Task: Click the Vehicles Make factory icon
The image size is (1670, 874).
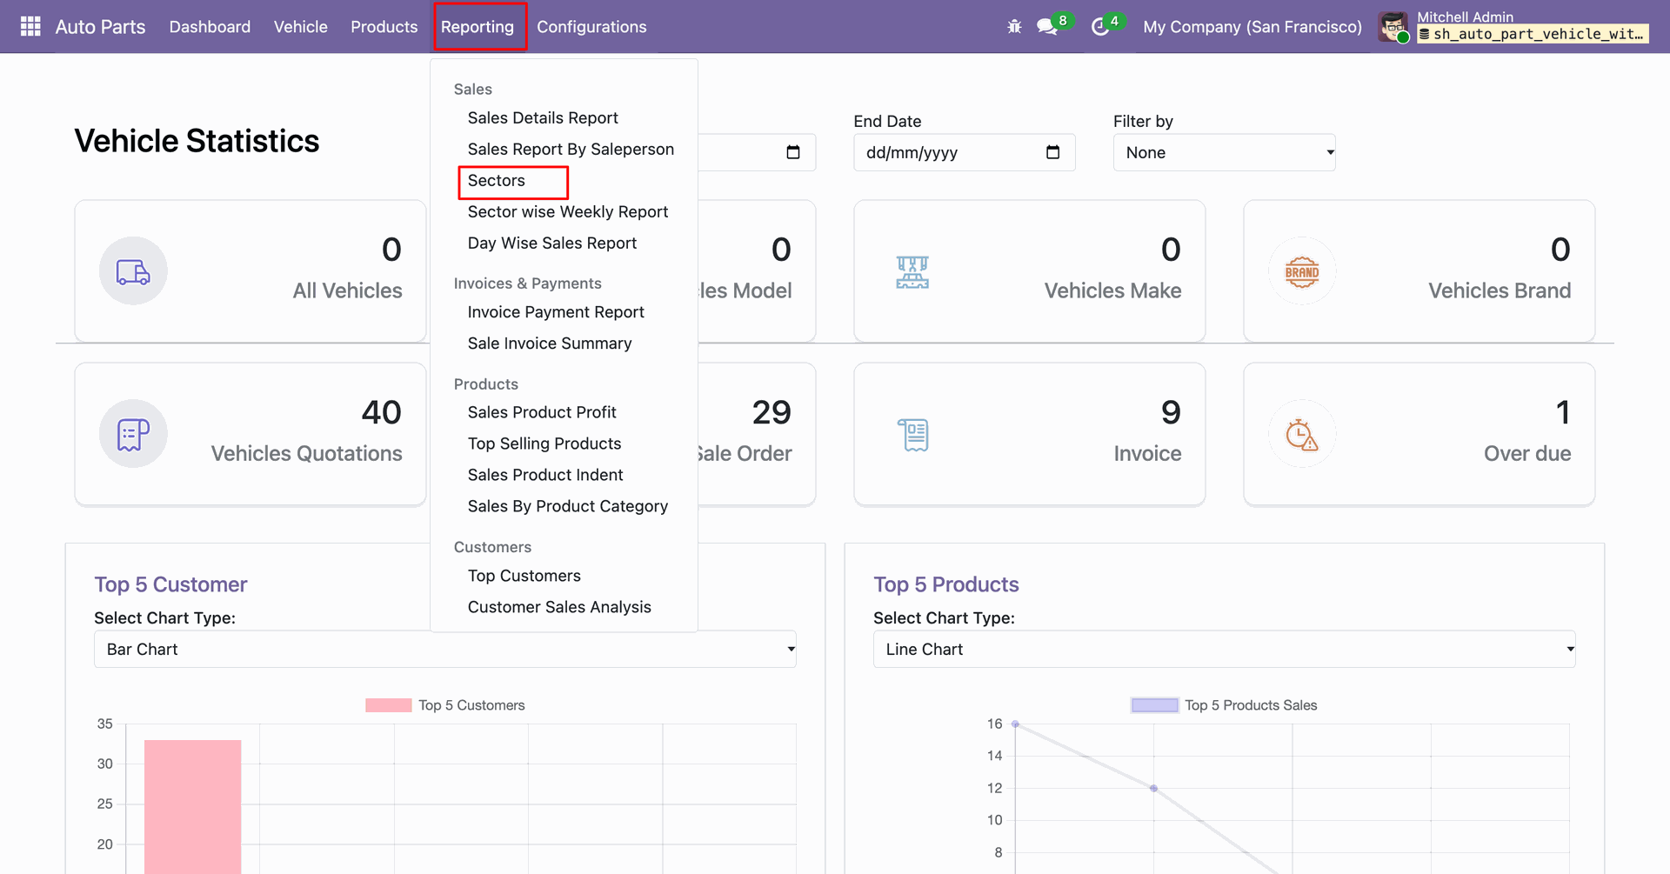Action: (x=912, y=271)
